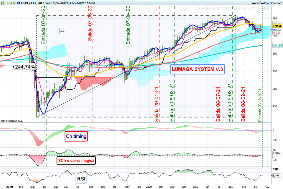Click the 300 price axis value

[275, 54]
